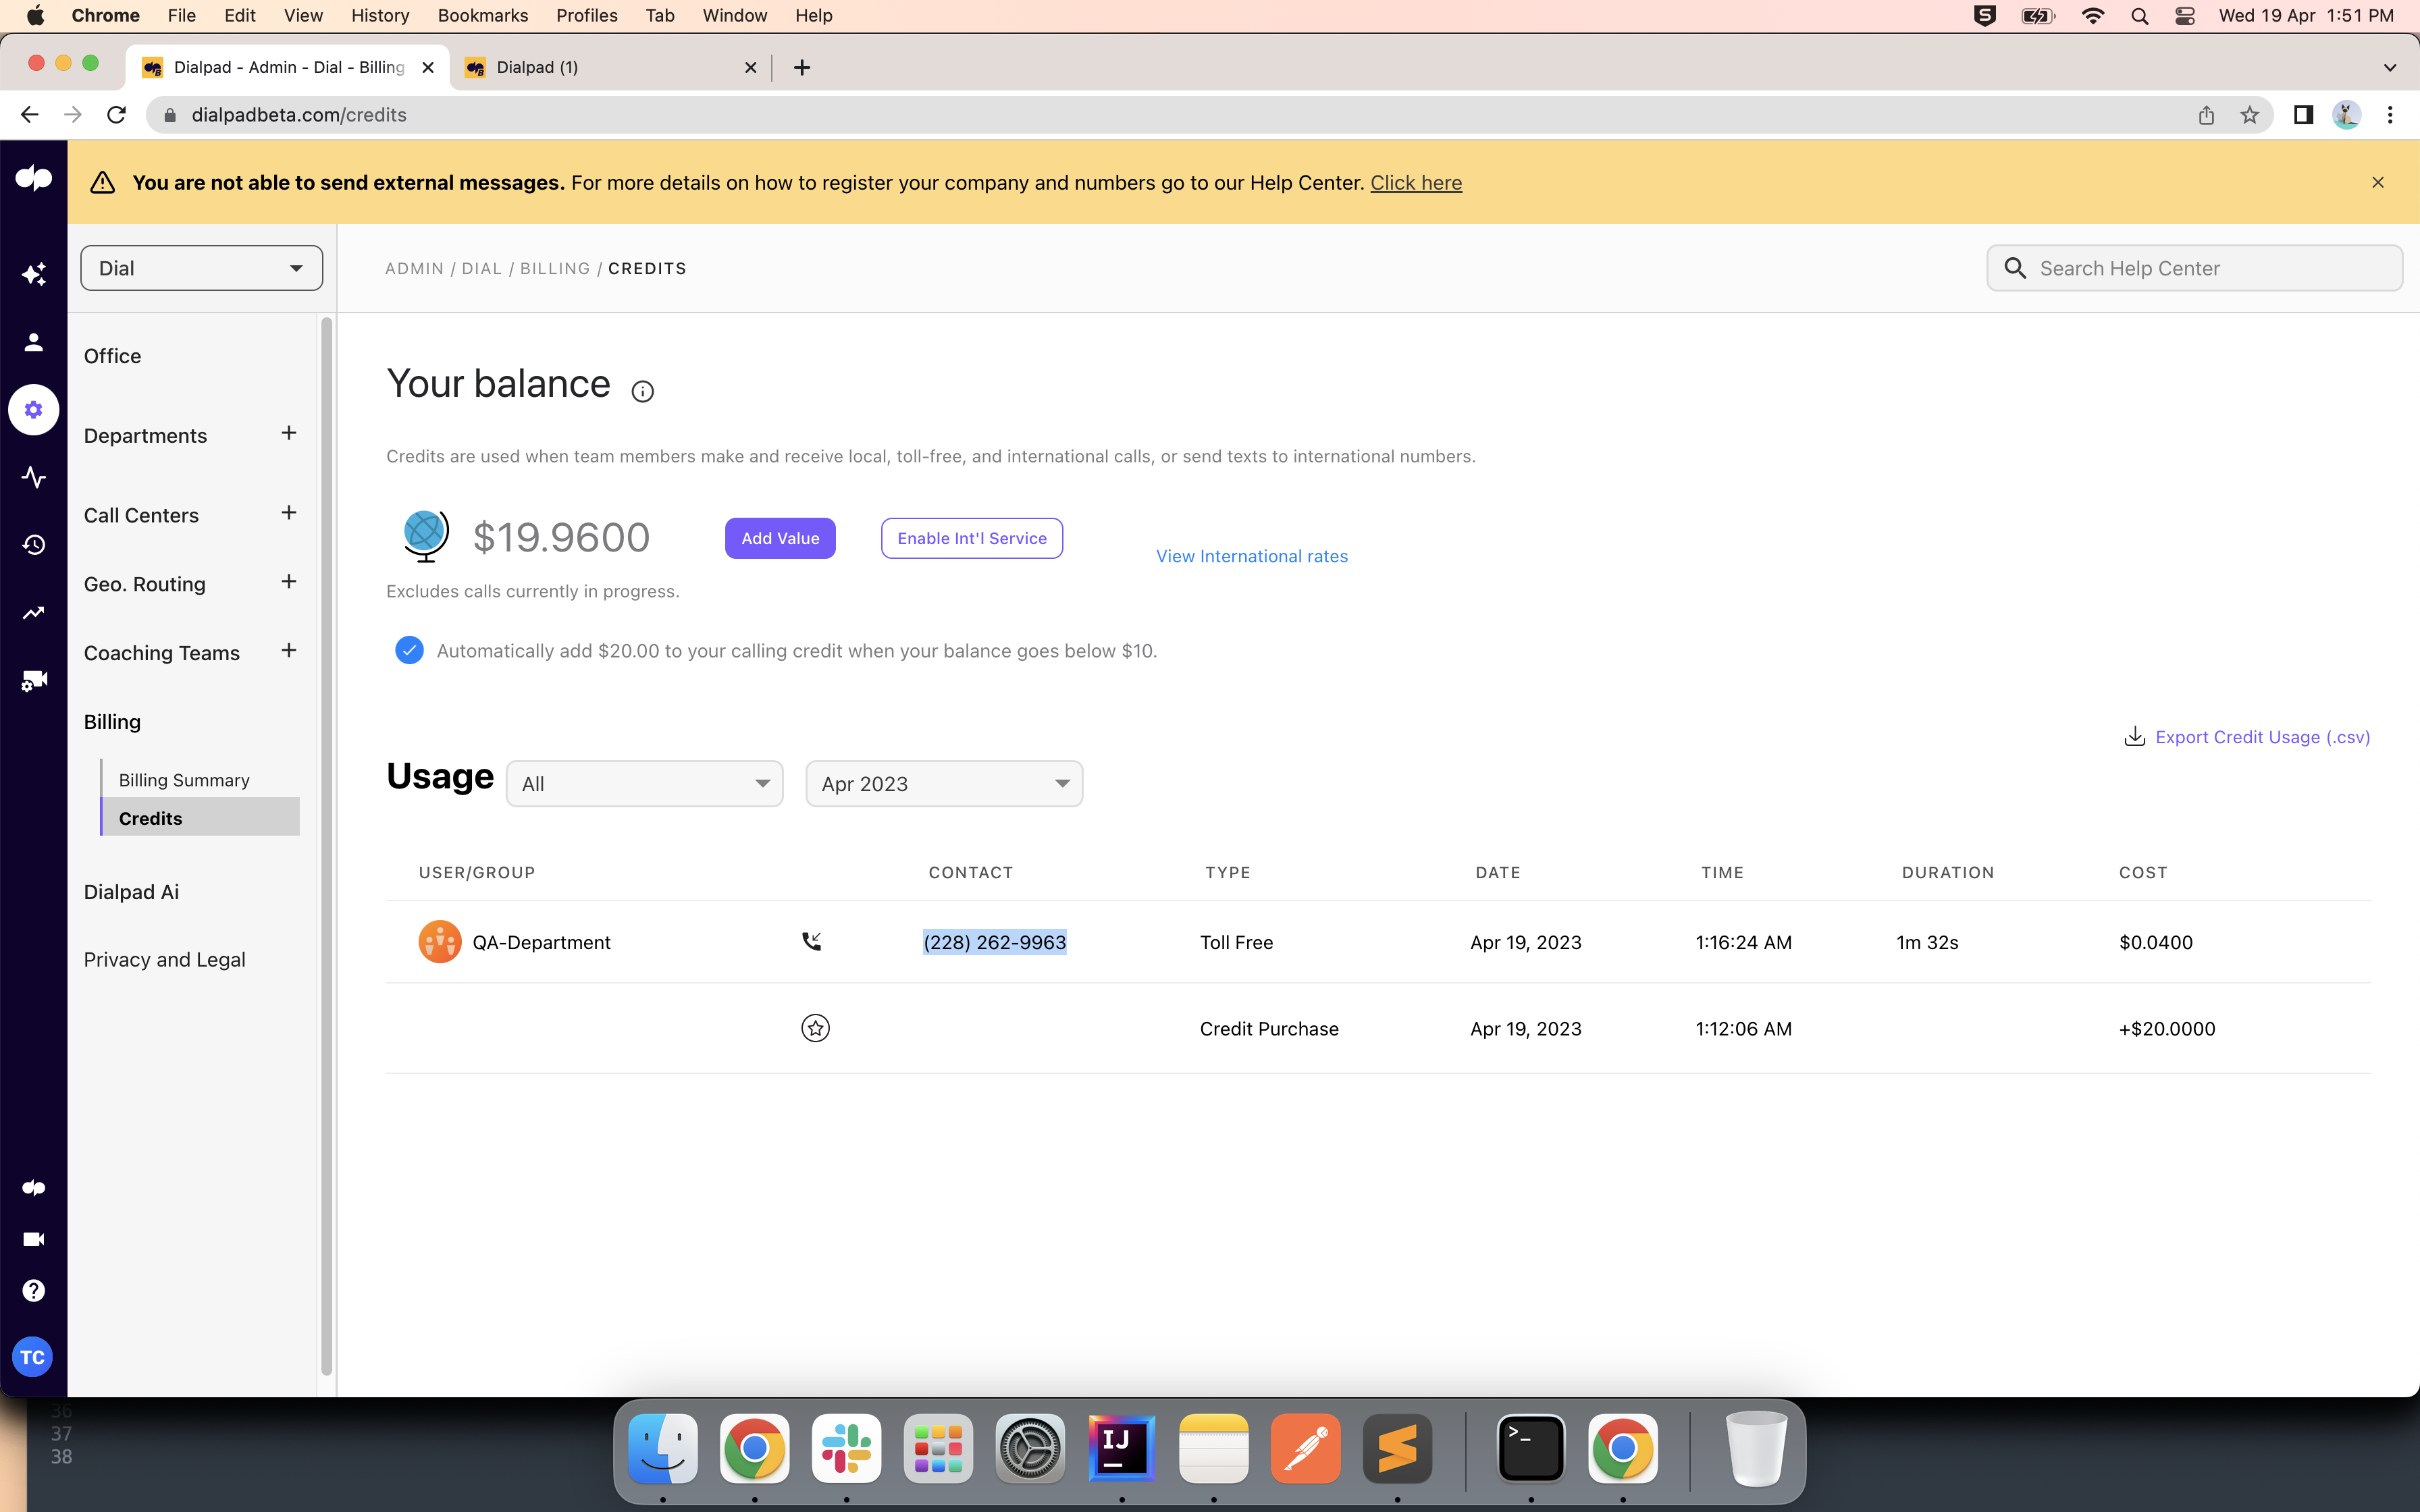Click the (228) 262-9963 contact number

tap(994, 942)
